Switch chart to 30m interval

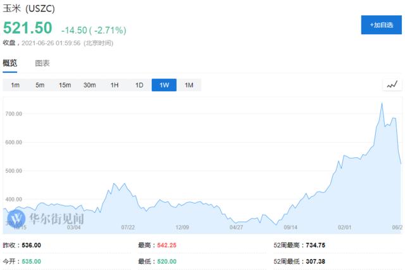[89, 85]
